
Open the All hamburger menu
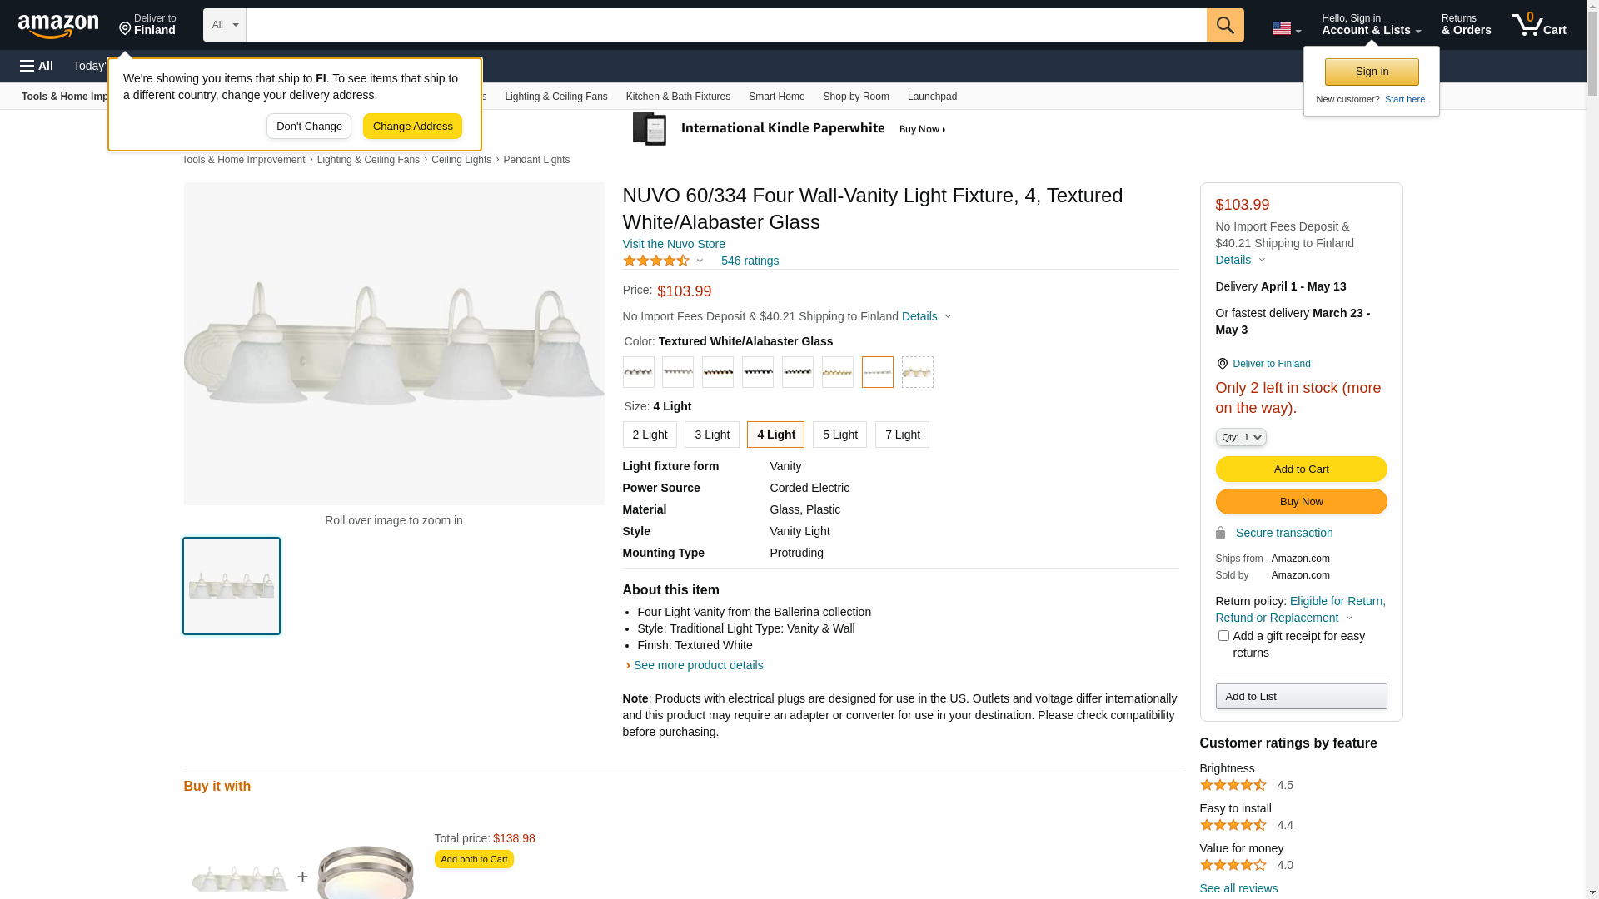pyautogui.click(x=37, y=66)
